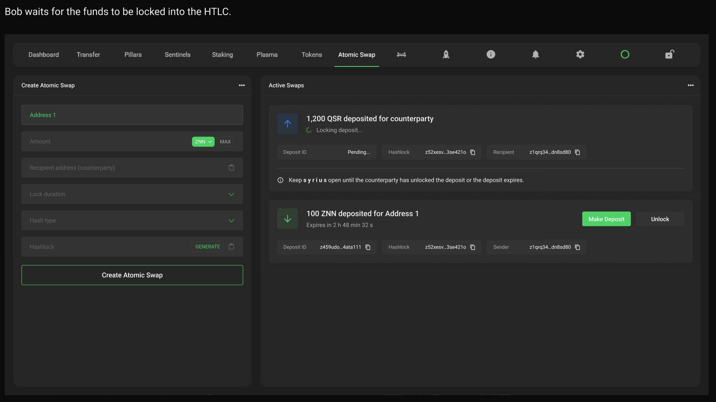Open the rocket accelerator tab

pos(446,54)
